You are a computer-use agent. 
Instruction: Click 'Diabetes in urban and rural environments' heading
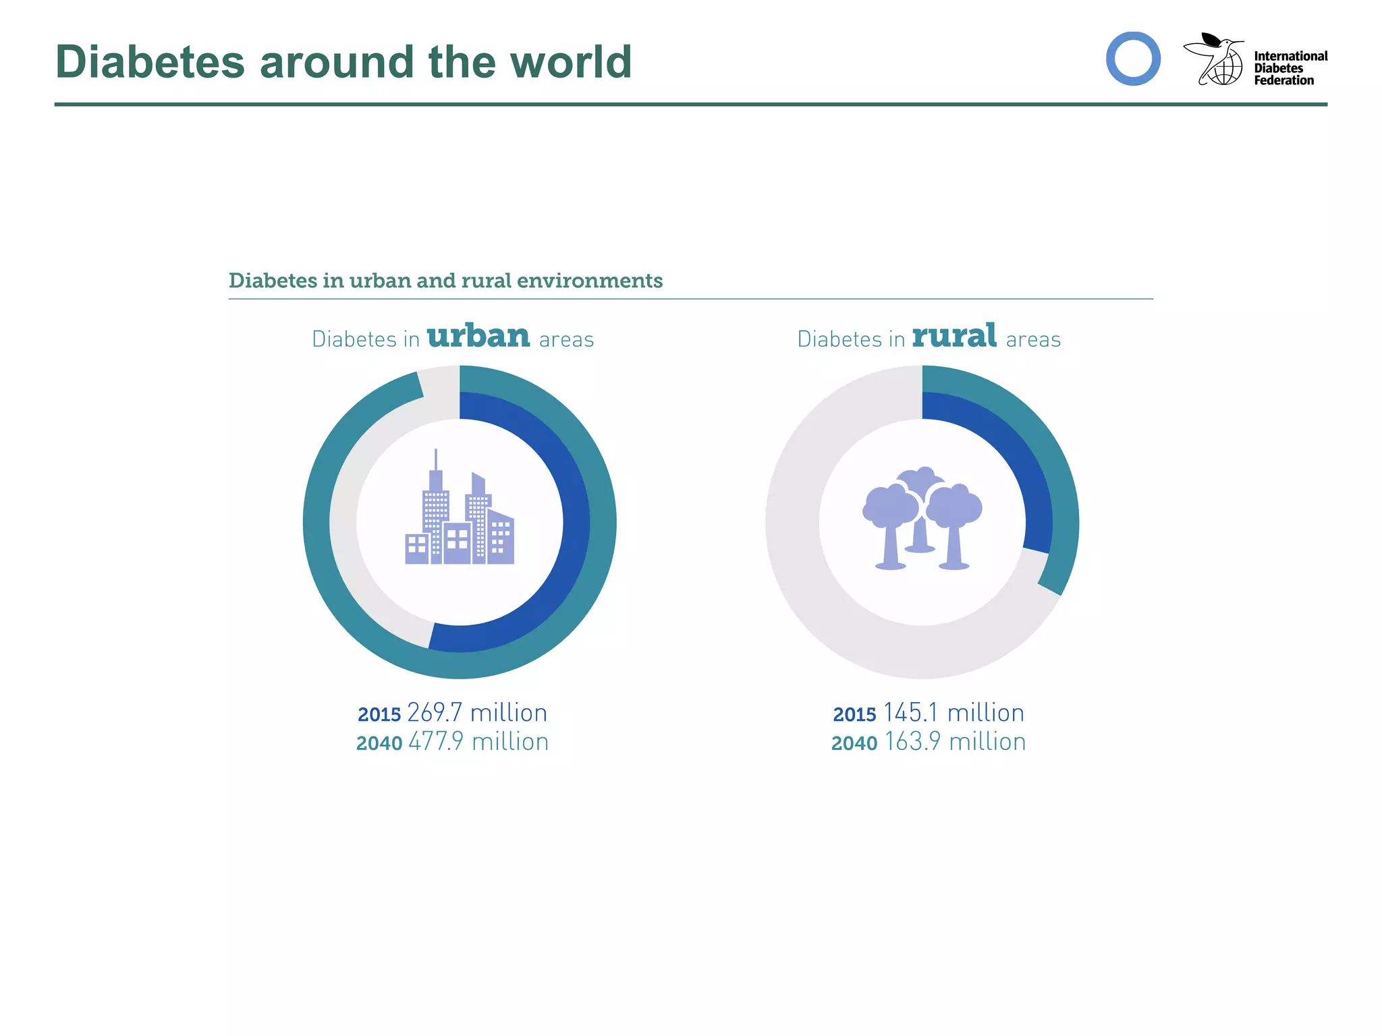click(x=446, y=281)
